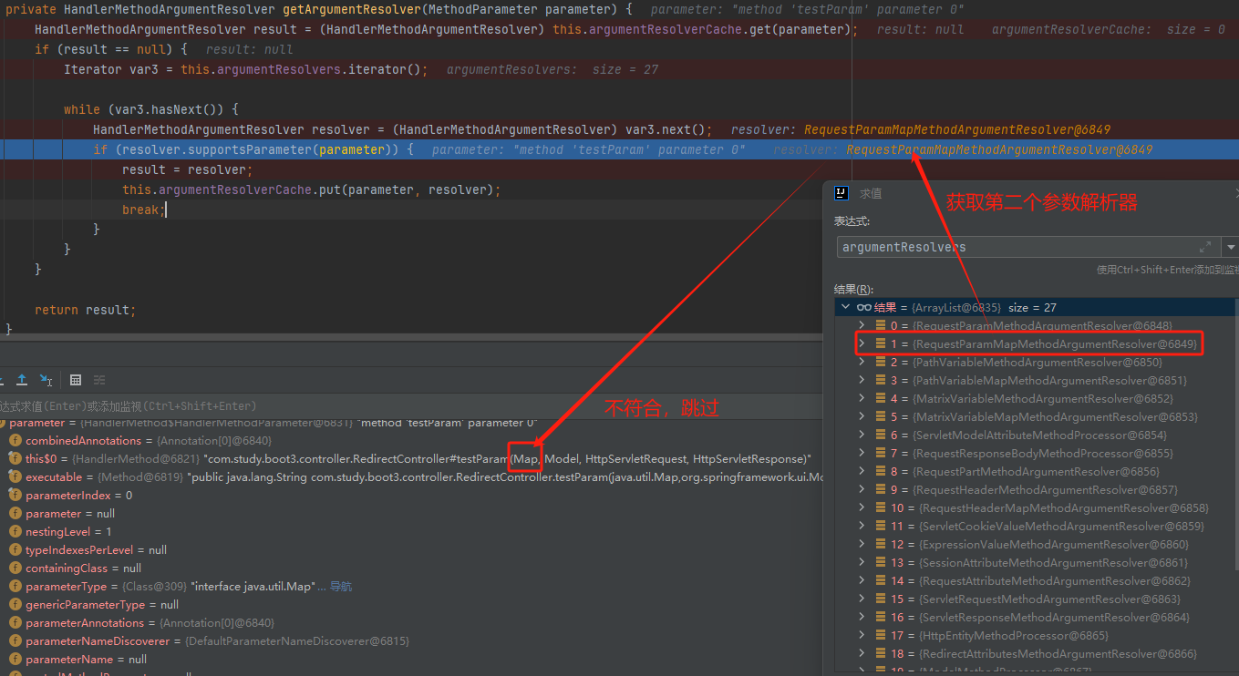Click 'while (var3.hasNext()) {' code line

coord(150,109)
